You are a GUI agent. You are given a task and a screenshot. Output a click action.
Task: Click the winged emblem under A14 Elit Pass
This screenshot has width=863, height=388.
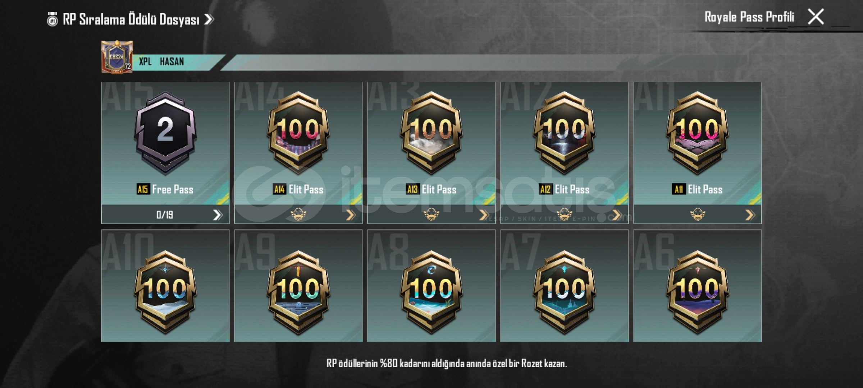(x=298, y=214)
